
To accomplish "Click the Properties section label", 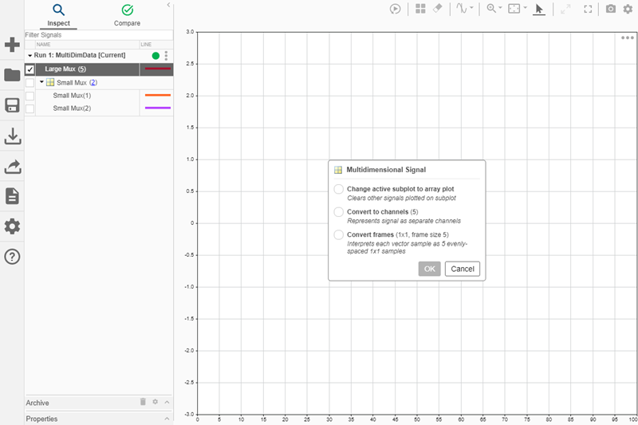I will click(x=41, y=419).
